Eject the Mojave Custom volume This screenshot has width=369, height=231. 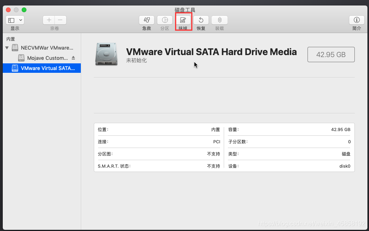click(73, 57)
